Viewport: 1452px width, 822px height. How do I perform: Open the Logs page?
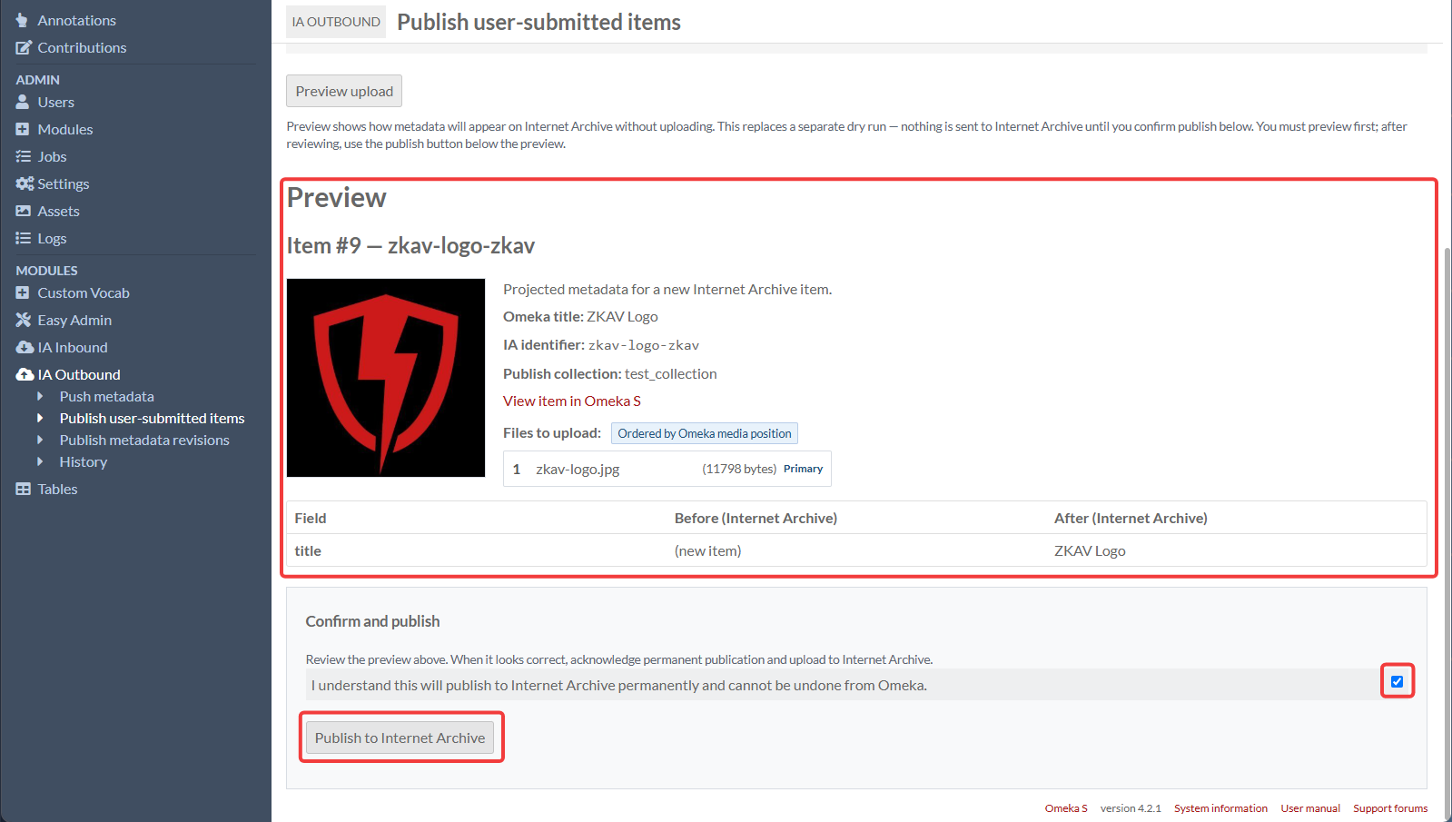click(x=52, y=238)
